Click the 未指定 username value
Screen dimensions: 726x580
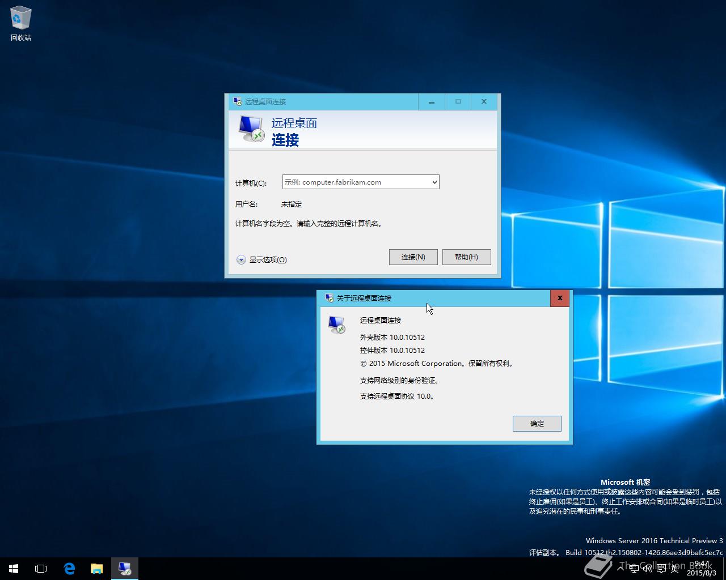pos(292,204)
